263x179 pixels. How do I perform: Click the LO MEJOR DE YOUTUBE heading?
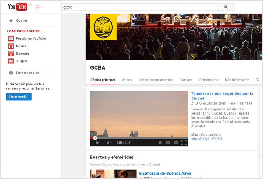pyautogui.click(x=24, y=32)
